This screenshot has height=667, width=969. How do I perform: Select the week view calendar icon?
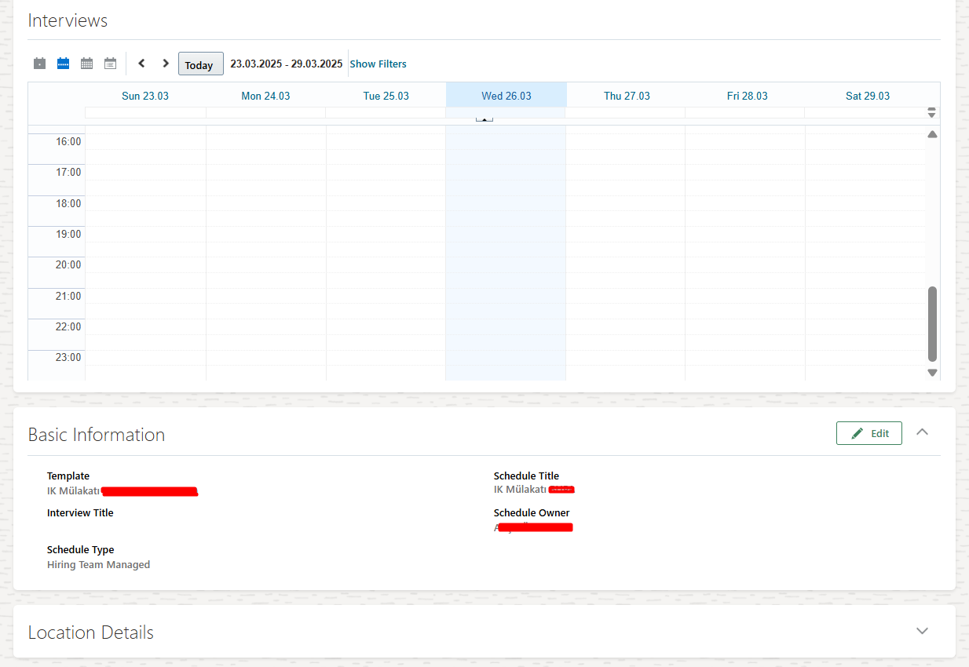(63, 63)
